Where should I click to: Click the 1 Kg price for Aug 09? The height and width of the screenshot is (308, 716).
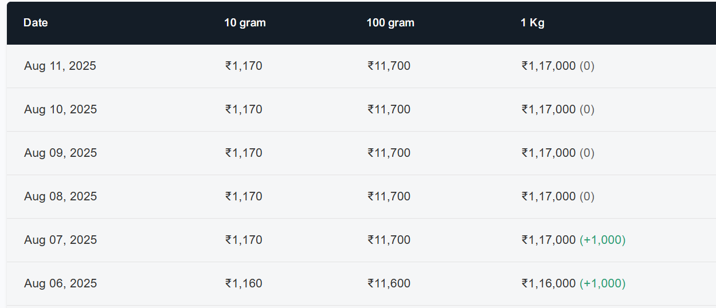tap(548, 153)
